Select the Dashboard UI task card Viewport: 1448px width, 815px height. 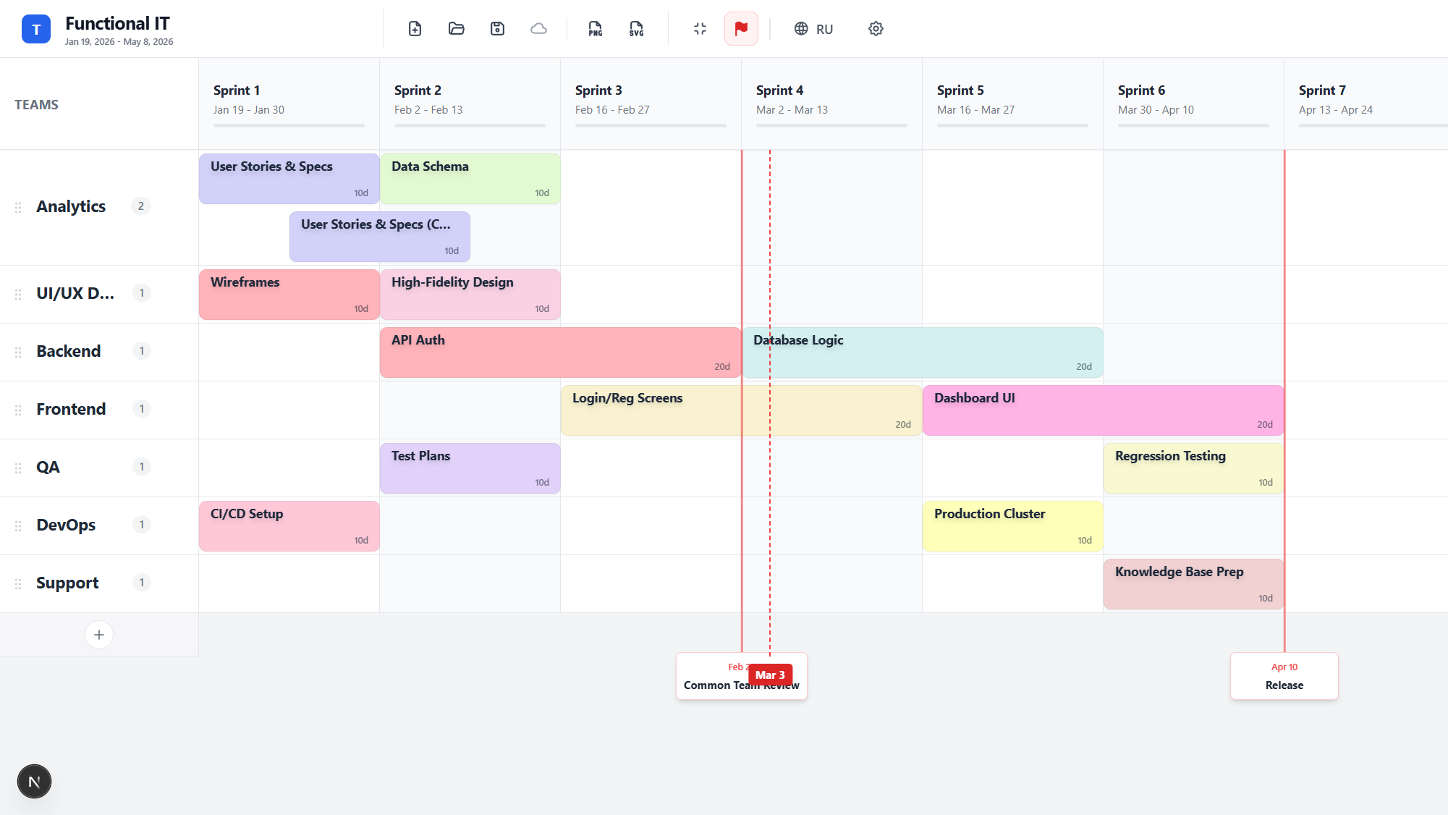(1104, 410)
